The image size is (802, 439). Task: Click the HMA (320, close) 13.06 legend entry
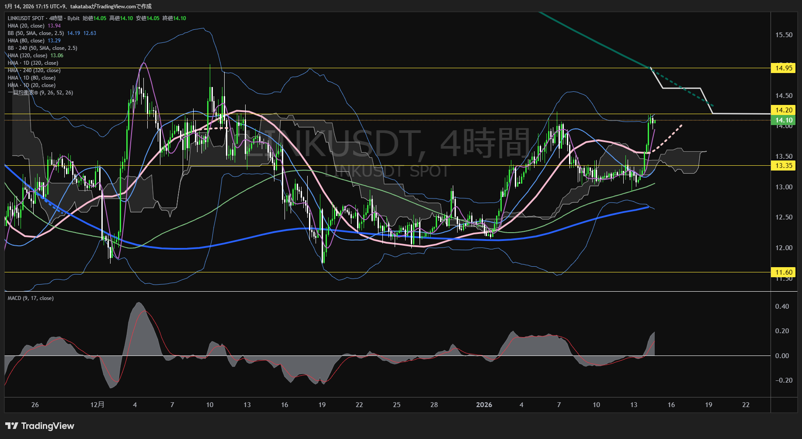[35, 56]
